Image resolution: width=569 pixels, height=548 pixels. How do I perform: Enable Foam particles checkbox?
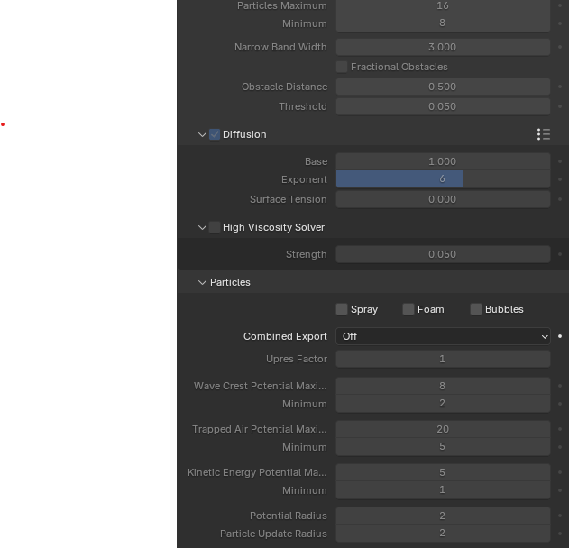point(408,309)
